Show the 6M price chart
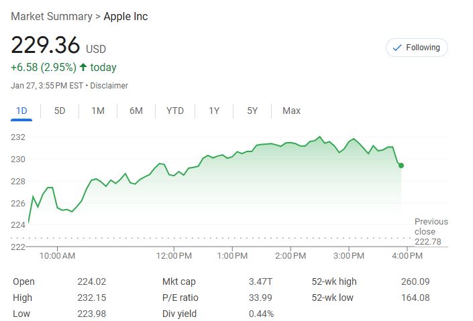This screenshot has height=321, width=473. [136, 111]
